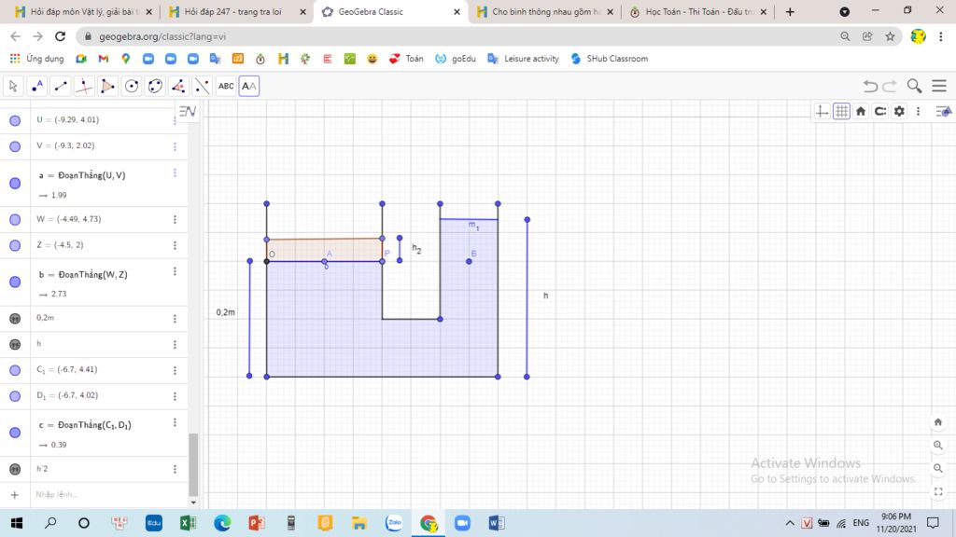The height and width of the screenshot is (537, 956).
Task: Open the GeoGebra hamburger main menu
Action: (939, 86)
